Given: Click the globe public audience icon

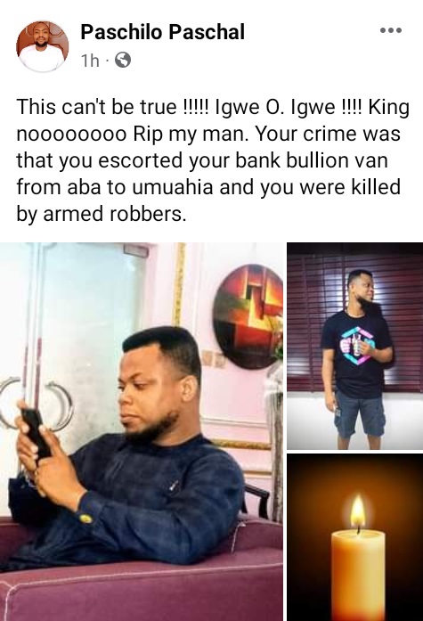Looking at the screenshot, I should pos(123,61).
